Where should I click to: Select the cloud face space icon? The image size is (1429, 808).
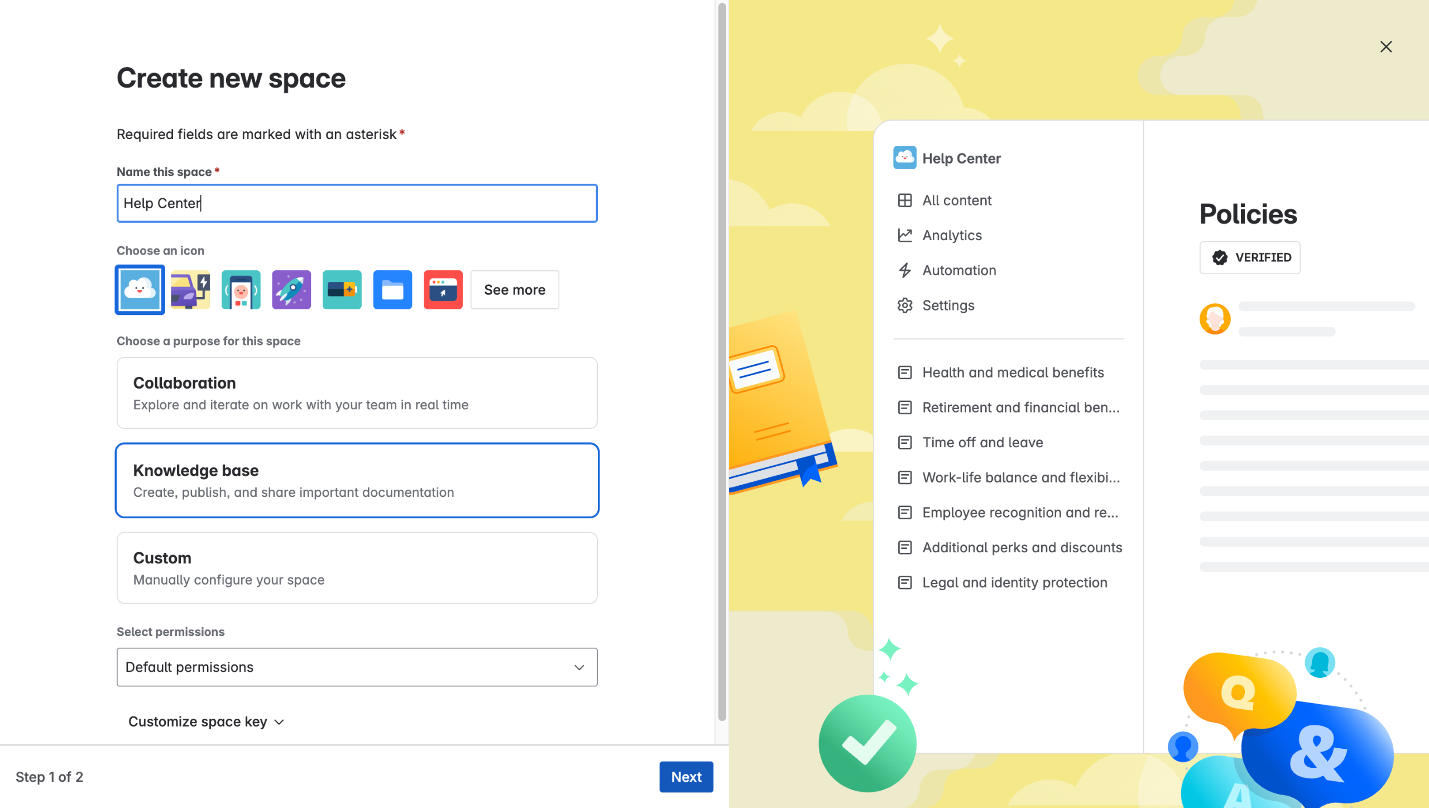(x=140, y=290)
